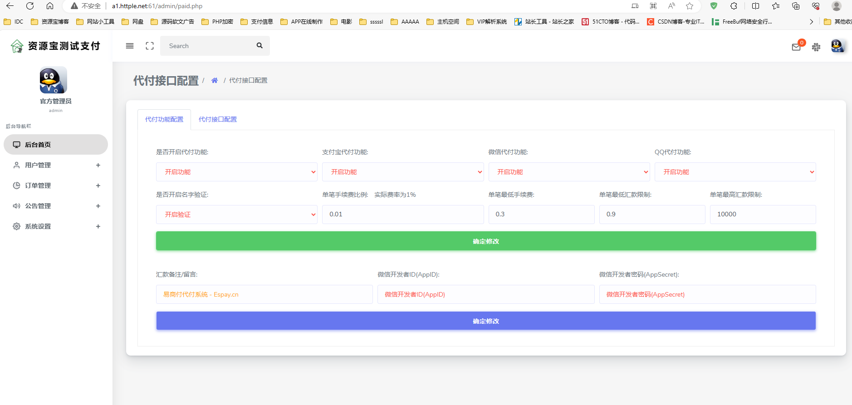Click the flower-shaped apps icon in header
Viewport: 852px width, 405px height.
click(x=816, y=47)
